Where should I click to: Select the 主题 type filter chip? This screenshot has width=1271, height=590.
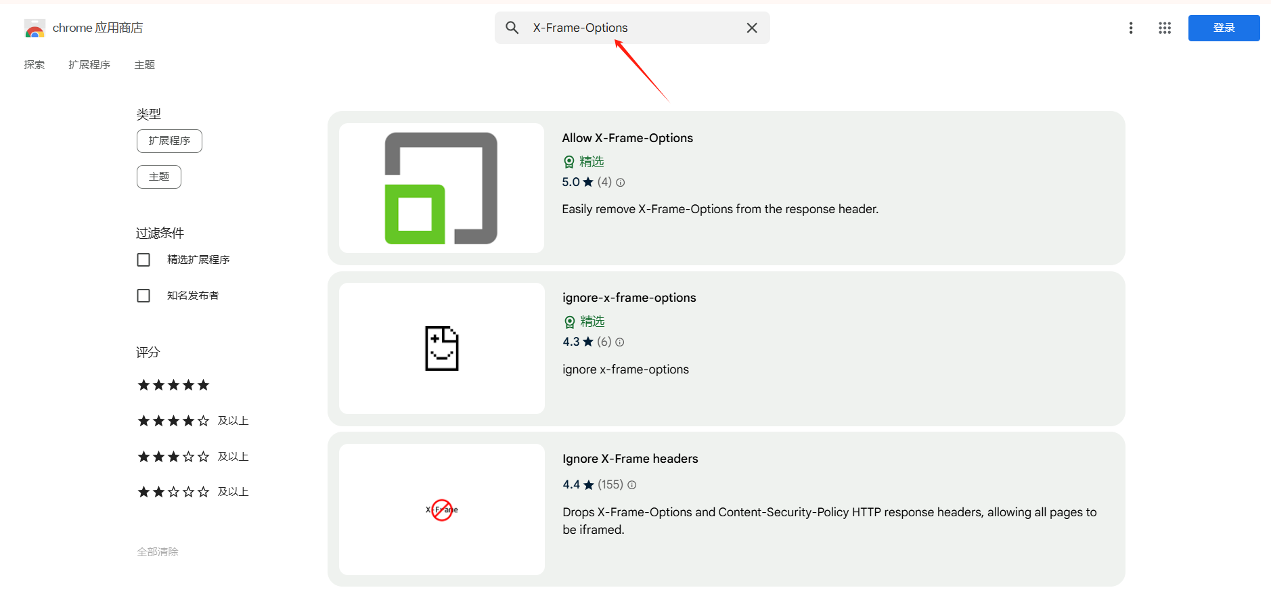(159, 177)
